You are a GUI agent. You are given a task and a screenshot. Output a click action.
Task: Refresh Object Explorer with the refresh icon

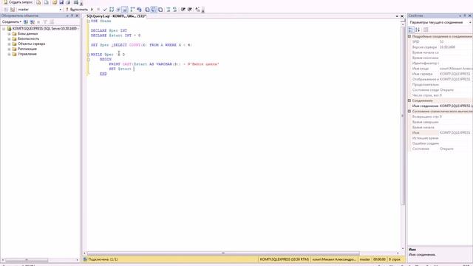point(52,22)
